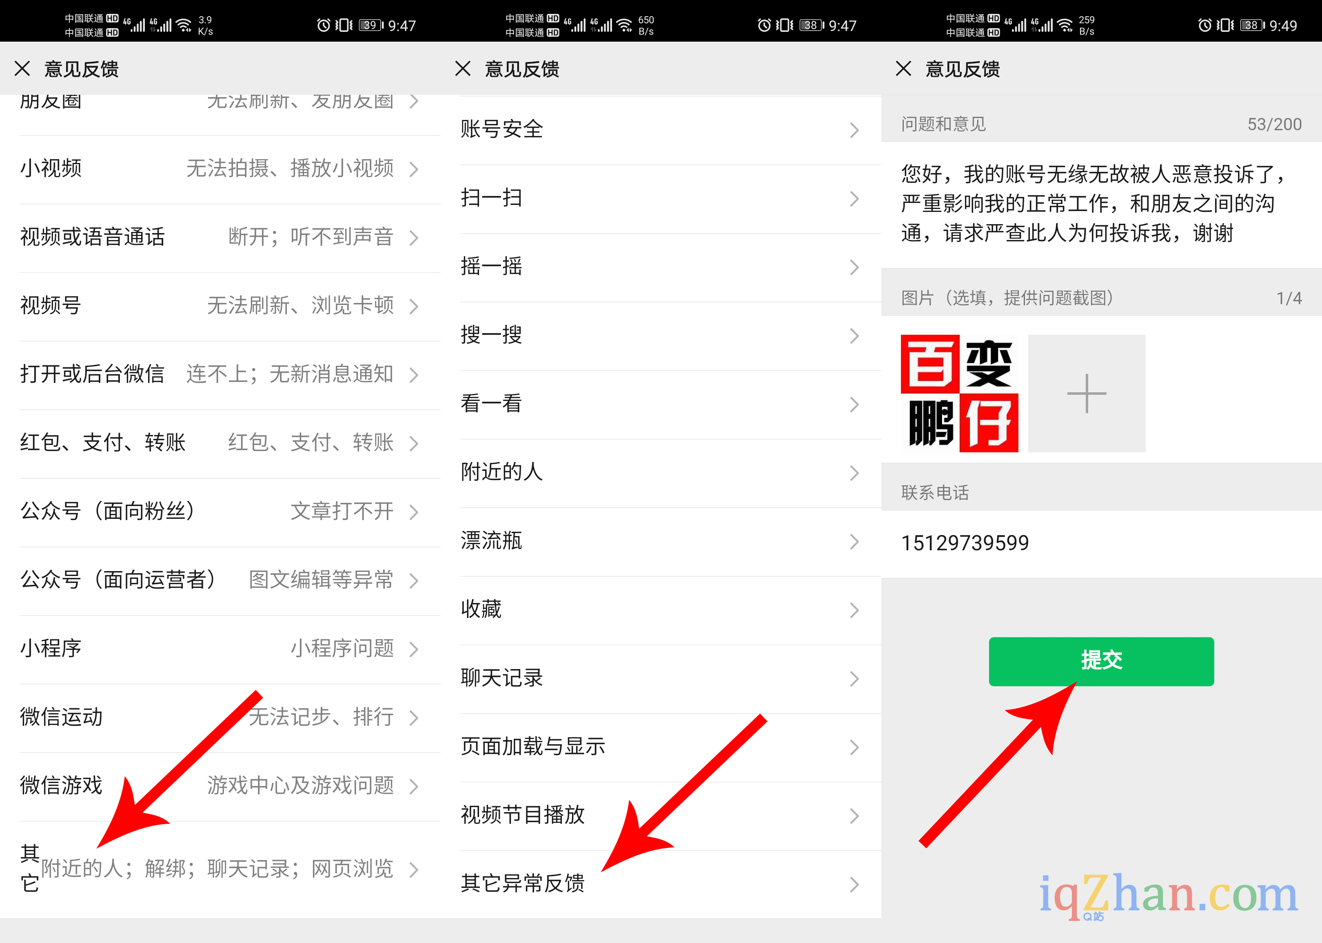Tap the 断开；听不到声音 description

pyautogui.click(x=311, y=237)
